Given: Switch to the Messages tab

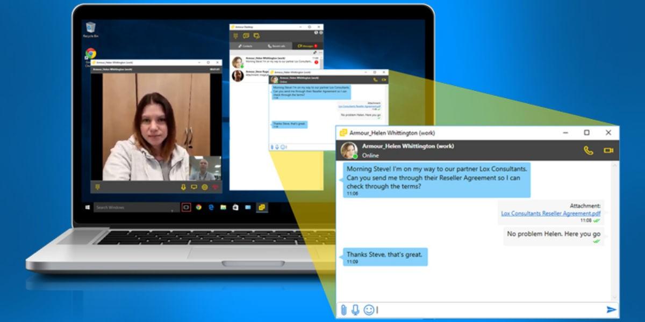Looking at the screenshot, I should pos(307,46).
